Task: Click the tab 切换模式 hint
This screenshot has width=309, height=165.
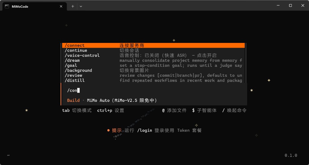Action: point(77,111)
